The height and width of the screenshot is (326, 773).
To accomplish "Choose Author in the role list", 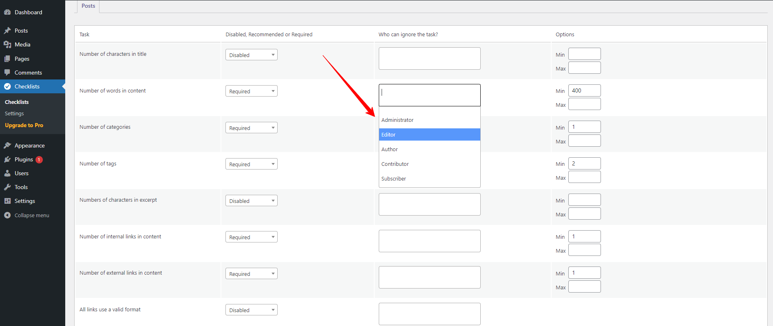I will [x=430, y=149].
